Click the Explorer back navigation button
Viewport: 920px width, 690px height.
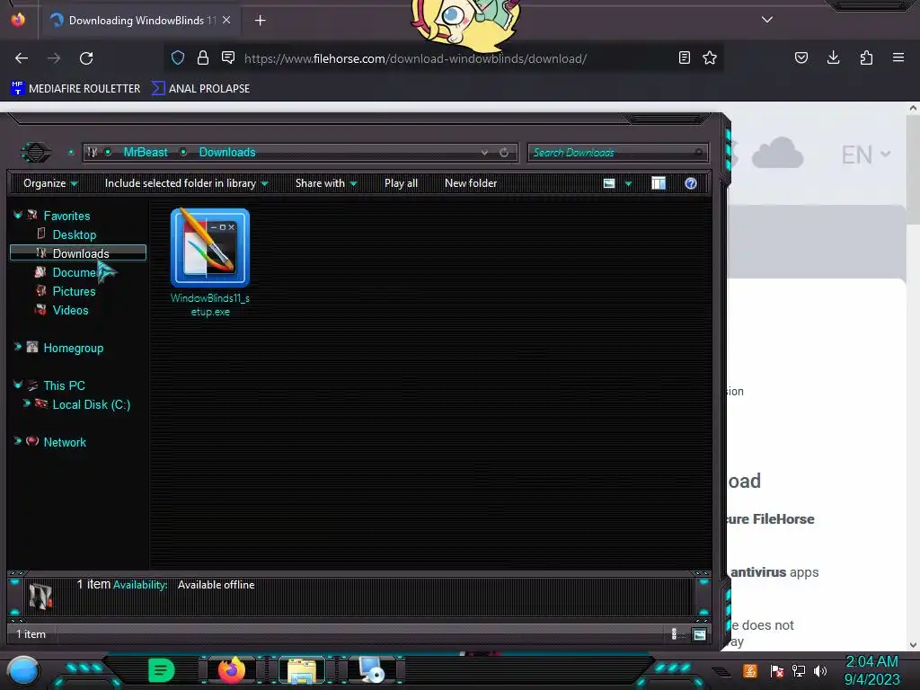coord(36,153)
